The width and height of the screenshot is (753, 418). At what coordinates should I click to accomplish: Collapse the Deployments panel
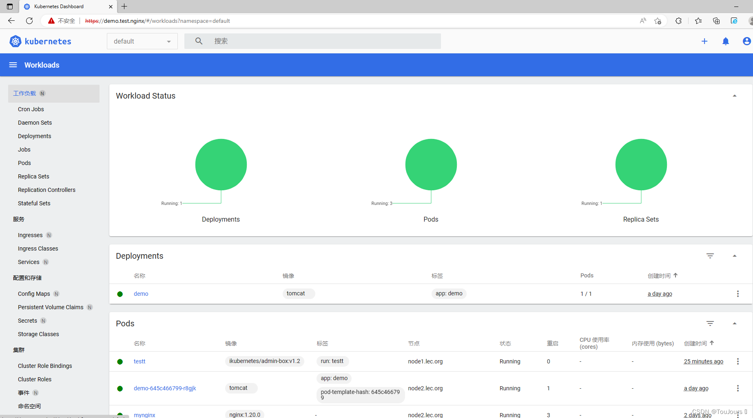[734, 256]
